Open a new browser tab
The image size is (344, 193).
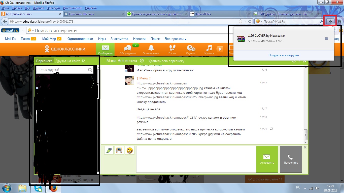[x=318, y=14]
